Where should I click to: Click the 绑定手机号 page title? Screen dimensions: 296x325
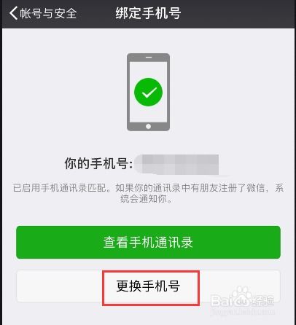click(x=148, y=13)
